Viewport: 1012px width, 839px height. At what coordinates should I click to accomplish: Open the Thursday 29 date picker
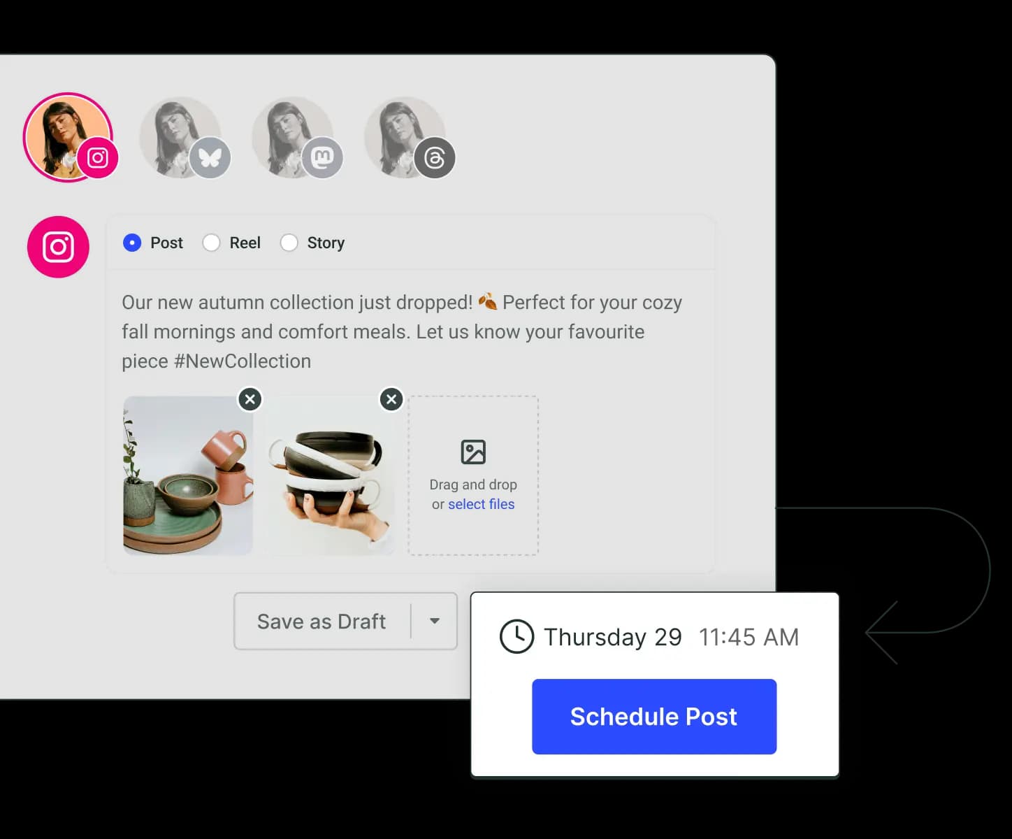612,636
